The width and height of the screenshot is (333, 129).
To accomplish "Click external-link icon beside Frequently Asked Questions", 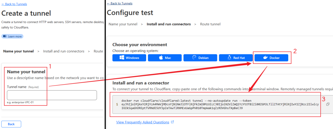I will point(172,122).
